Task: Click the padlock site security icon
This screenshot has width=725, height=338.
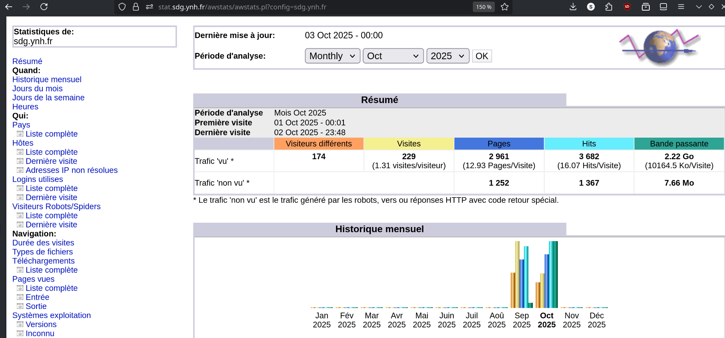Action: click(136, 7)
